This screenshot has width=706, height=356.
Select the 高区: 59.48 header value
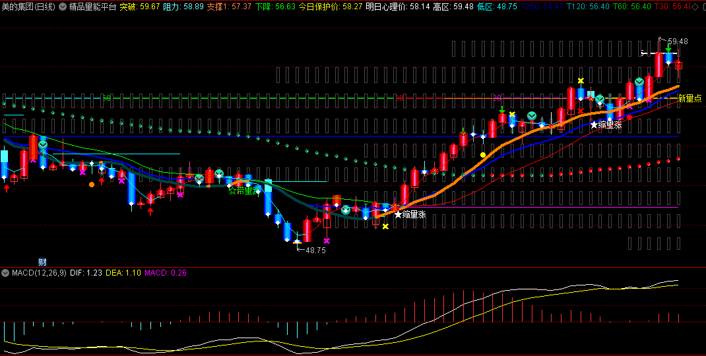[453, 7]
